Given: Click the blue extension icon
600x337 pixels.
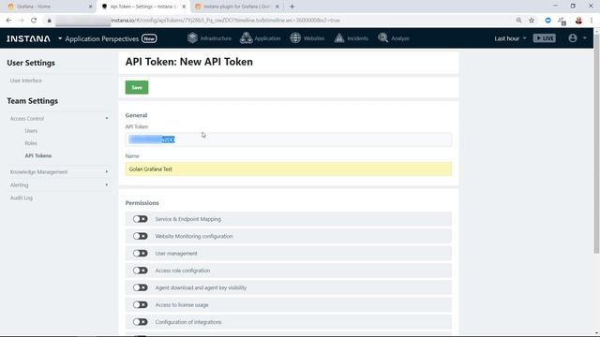Looking at the screenshot, I should coord(547,21).
